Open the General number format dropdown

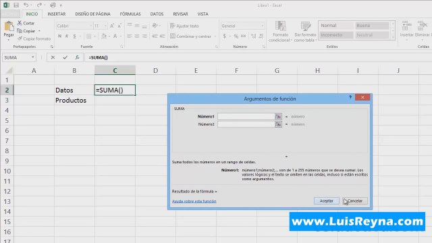[x=263, y=26]
